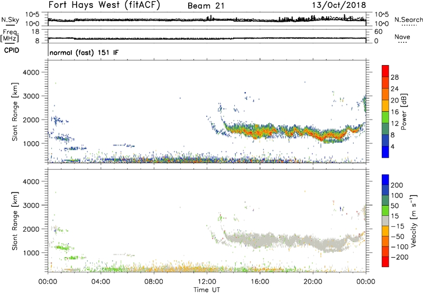Click 'normal (fast) 151 IF' text
Viewport: 423px width, 293px height.
point(84,52)
